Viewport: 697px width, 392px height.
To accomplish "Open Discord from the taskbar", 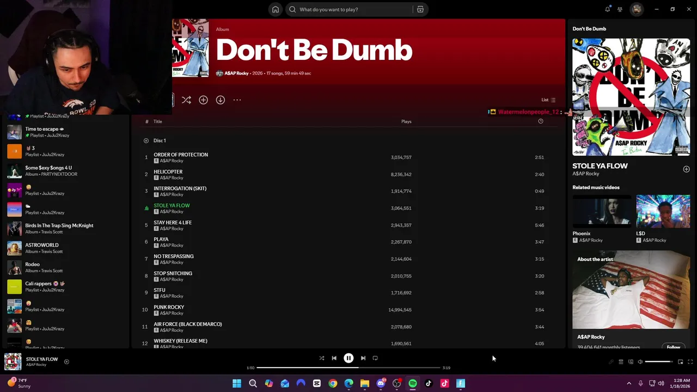I will click(x=381, y=383).
